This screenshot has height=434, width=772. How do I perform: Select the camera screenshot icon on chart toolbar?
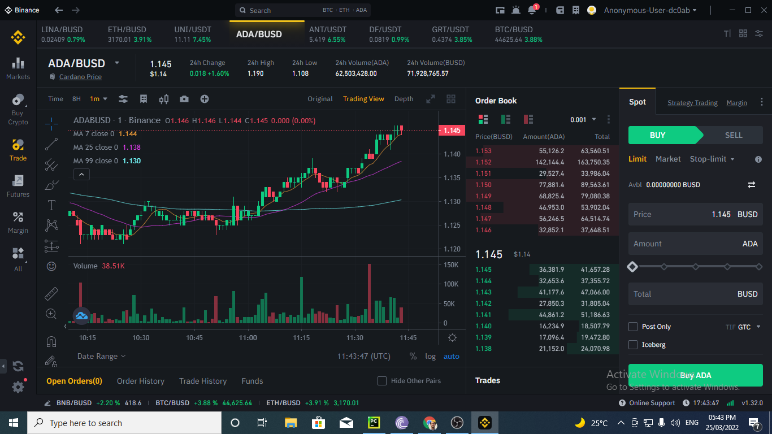click(184, 99)
